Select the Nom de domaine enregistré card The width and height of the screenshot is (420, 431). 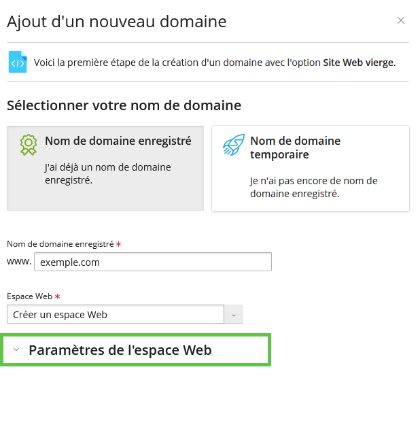pos(105,168)
